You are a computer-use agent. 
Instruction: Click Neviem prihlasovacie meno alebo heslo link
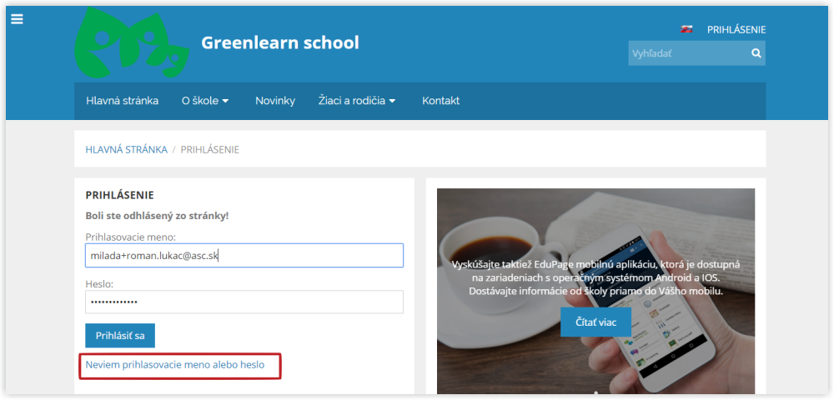click(175, 365)
